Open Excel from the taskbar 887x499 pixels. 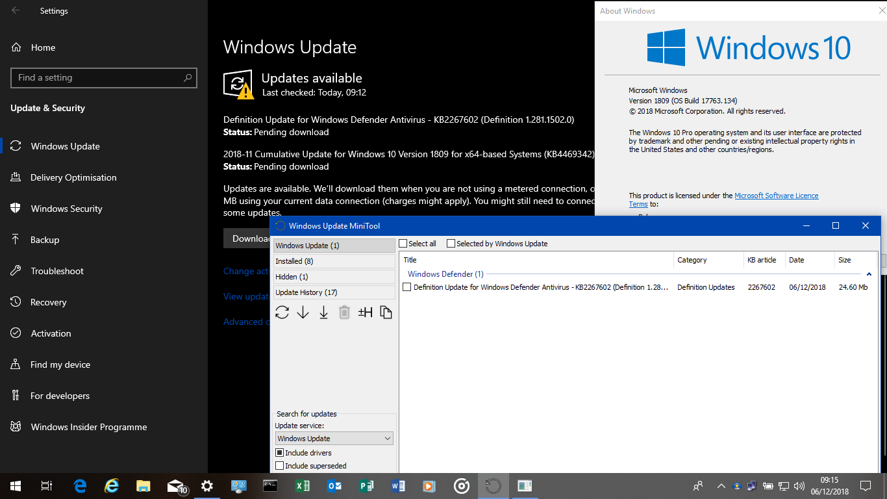point(303,485)
